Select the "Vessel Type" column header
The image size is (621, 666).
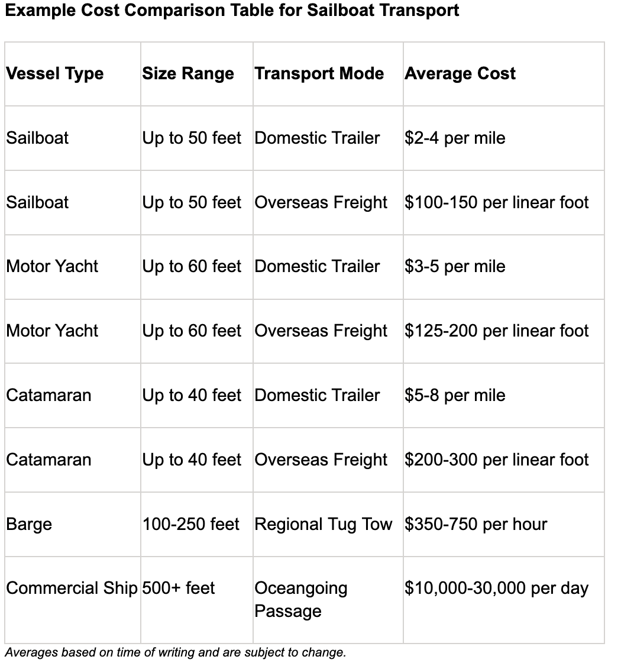55,74
